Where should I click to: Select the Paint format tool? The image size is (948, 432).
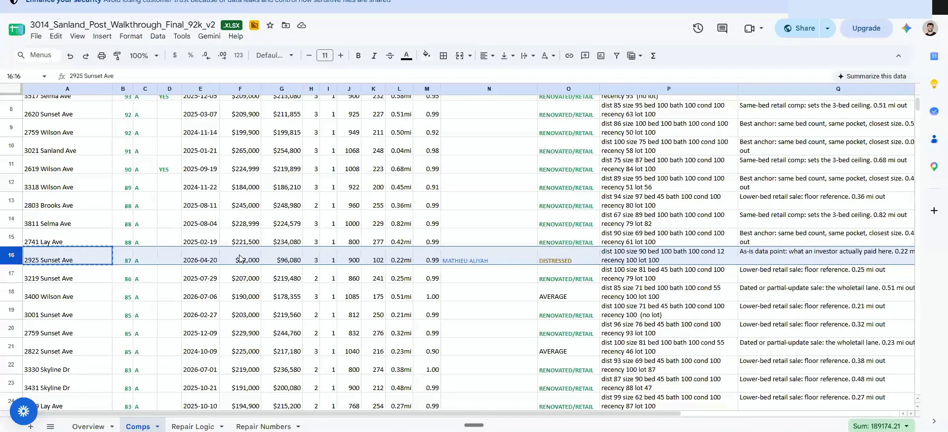[x=117, y=56]
